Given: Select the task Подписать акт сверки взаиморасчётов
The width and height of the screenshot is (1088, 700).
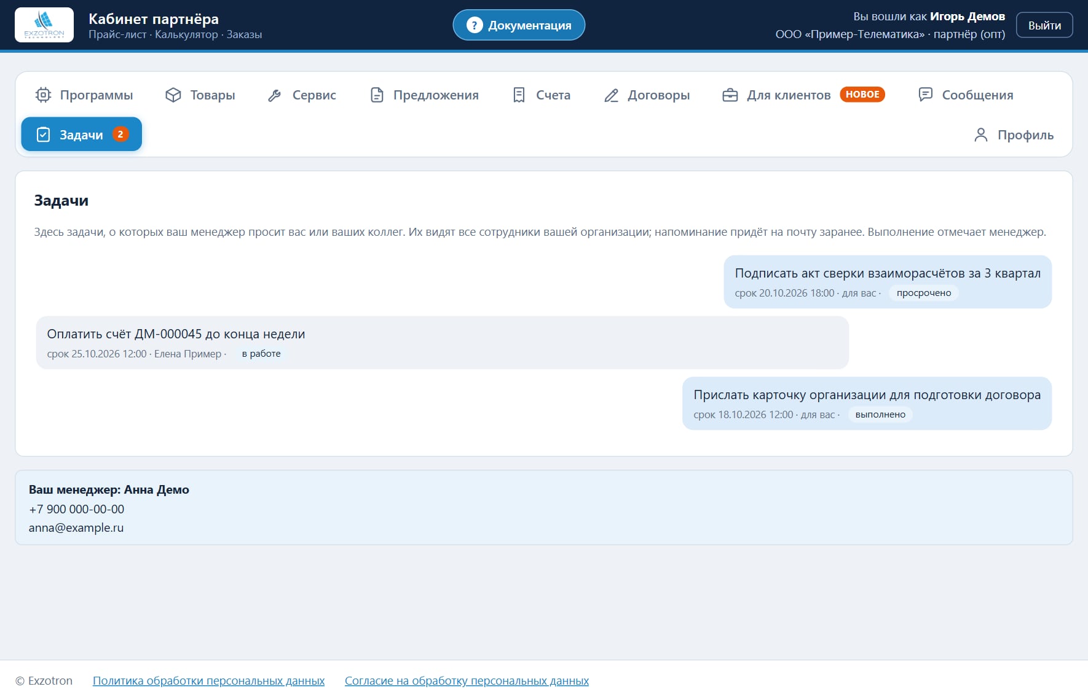Looking at the screenshot, I should point(888,282).
